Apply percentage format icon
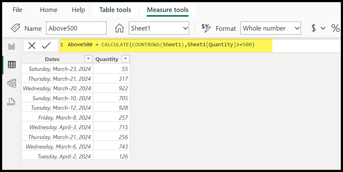This screenshot has height=172, width=343. [x=335, y=28]
